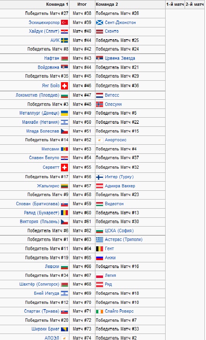The width and height of the screenshot is (206, 340).
Task: Click the Finnish flag beside Интер (Турку)
Action: point(100,177)
